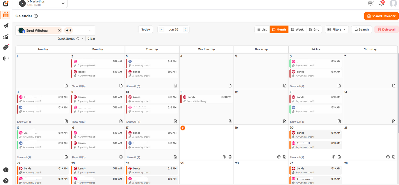Image resolution: width=399 pixels, height=185 pixels.
Task: Click the Search button
Action: pos(361,29)
